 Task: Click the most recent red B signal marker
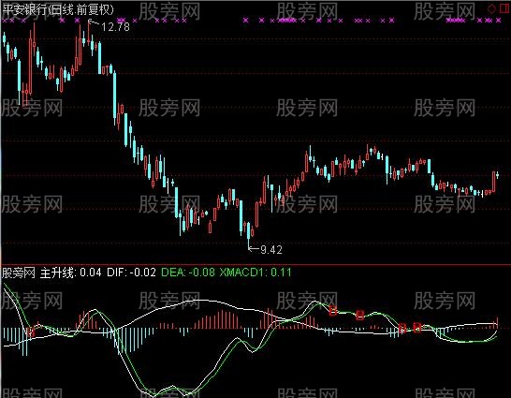(x=417, y=327)
